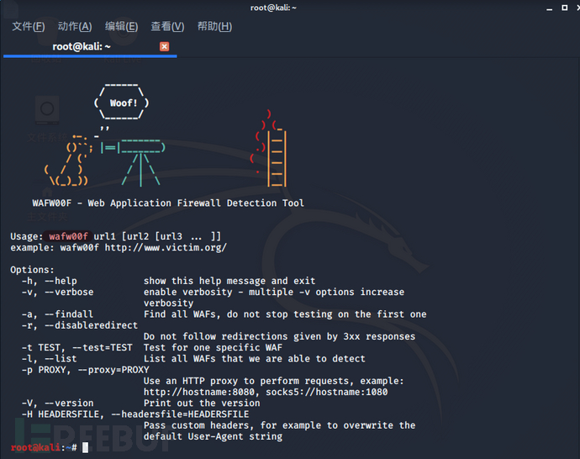
Task: Click 'default User-Agent string' text
Action: [213, 436]
